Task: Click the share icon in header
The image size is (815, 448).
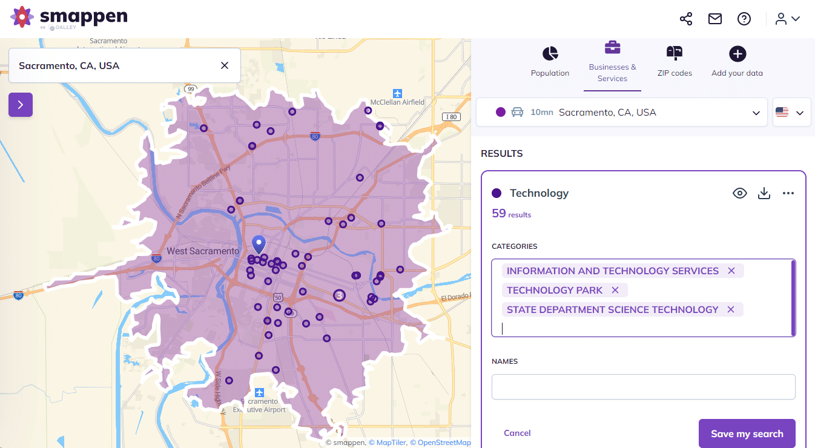Action: coord(685,19)
